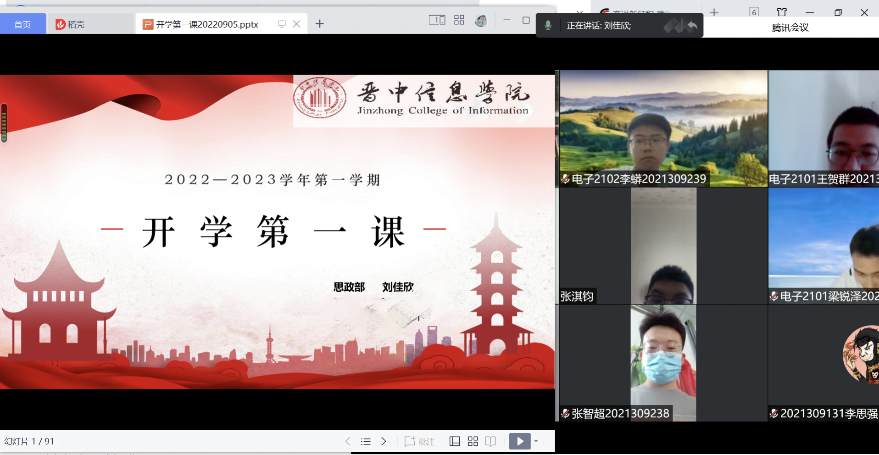Select avatar tile of 2021309131李思强

tap(824, 363)
